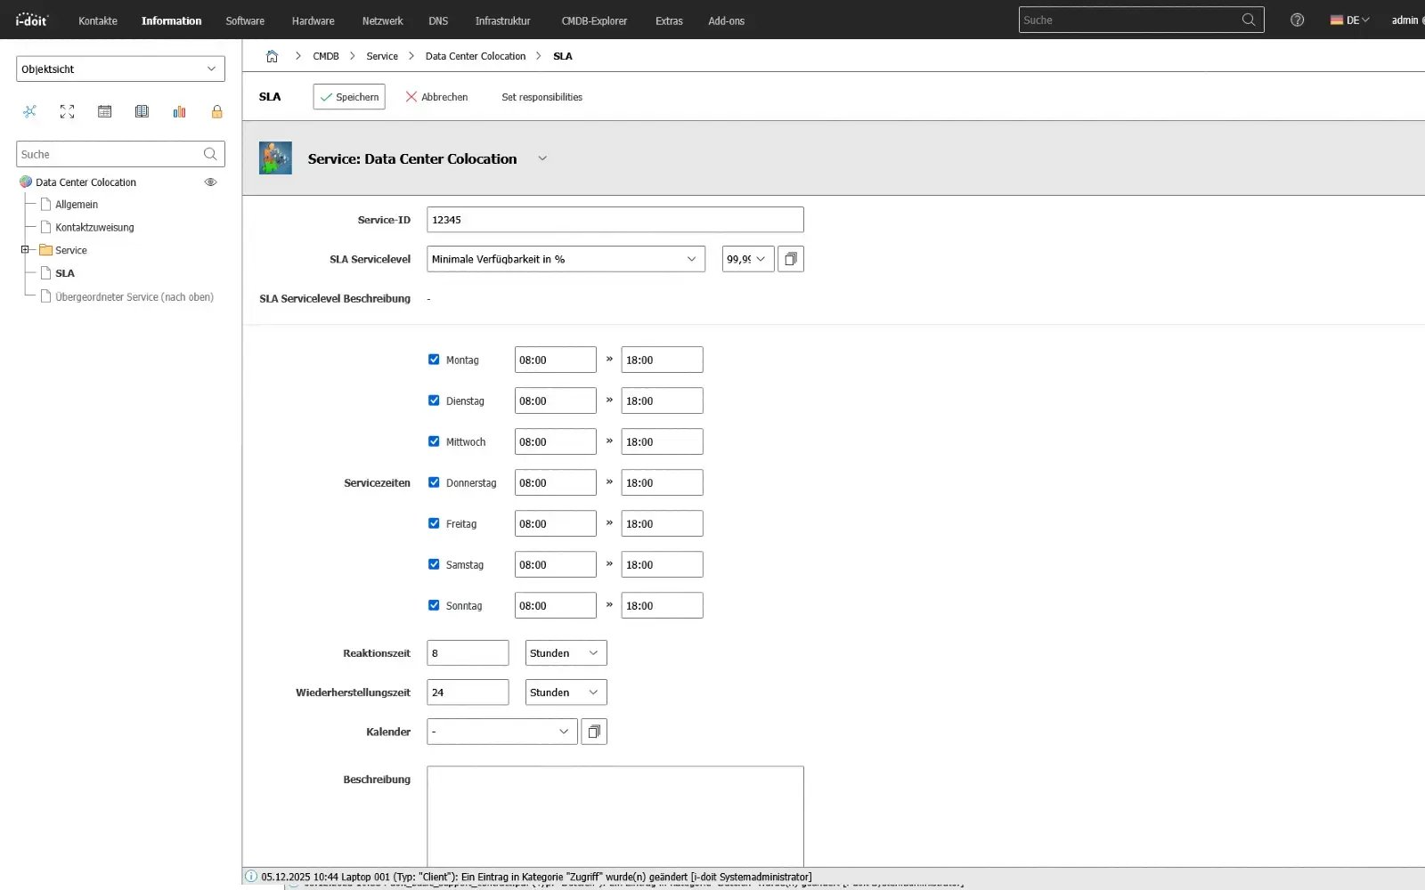Open the Stunden dropdown for Reaktionszeit
The height and width of the screenshot is (890, 1425).
(565, 652)
